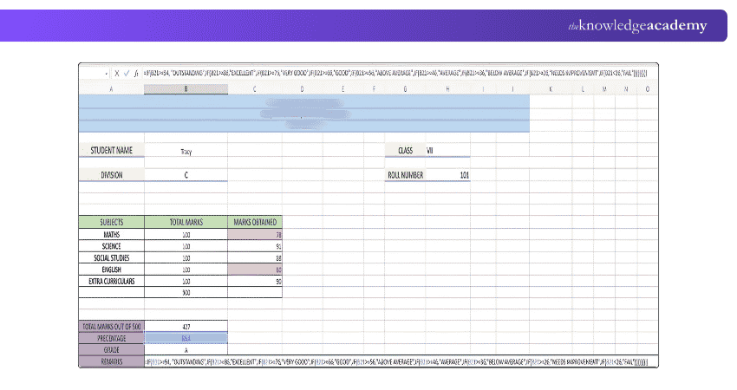Select highlighted ENGLISH marks obtained cell
The height and width of the screenshot is (390, 737).
(255, 270)
